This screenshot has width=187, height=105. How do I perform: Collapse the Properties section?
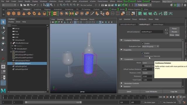pyautogui.click(x=121, y=50)
